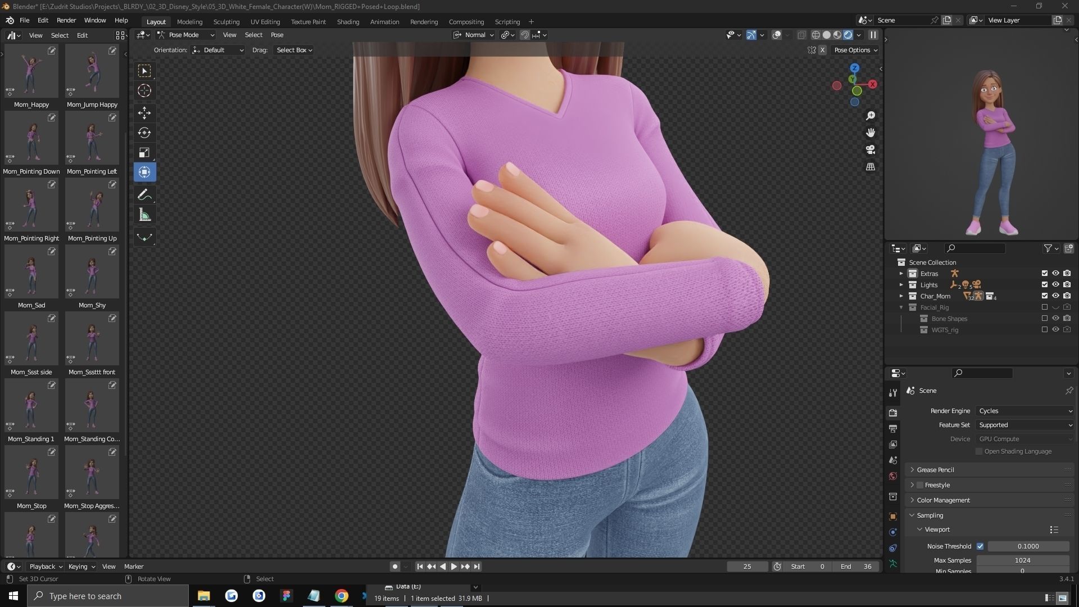Viewport: 1079px width, 607px height.
Task: Click the pan hand viewport icon
Action: click(x=871, y=133)
